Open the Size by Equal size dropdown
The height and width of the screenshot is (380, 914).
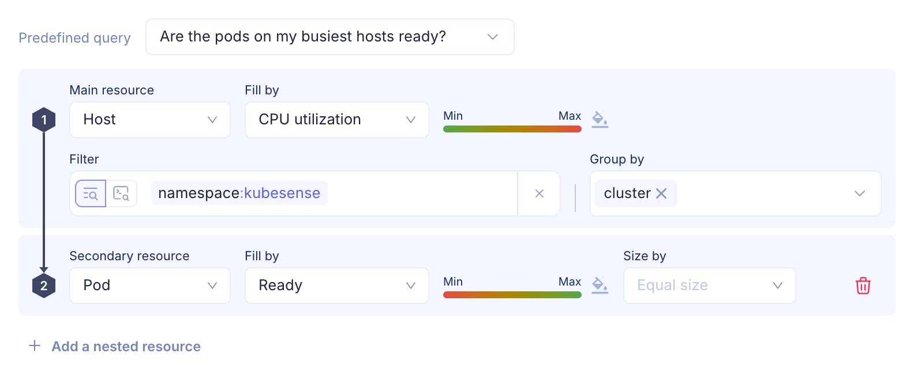click(x=710, y=286)
